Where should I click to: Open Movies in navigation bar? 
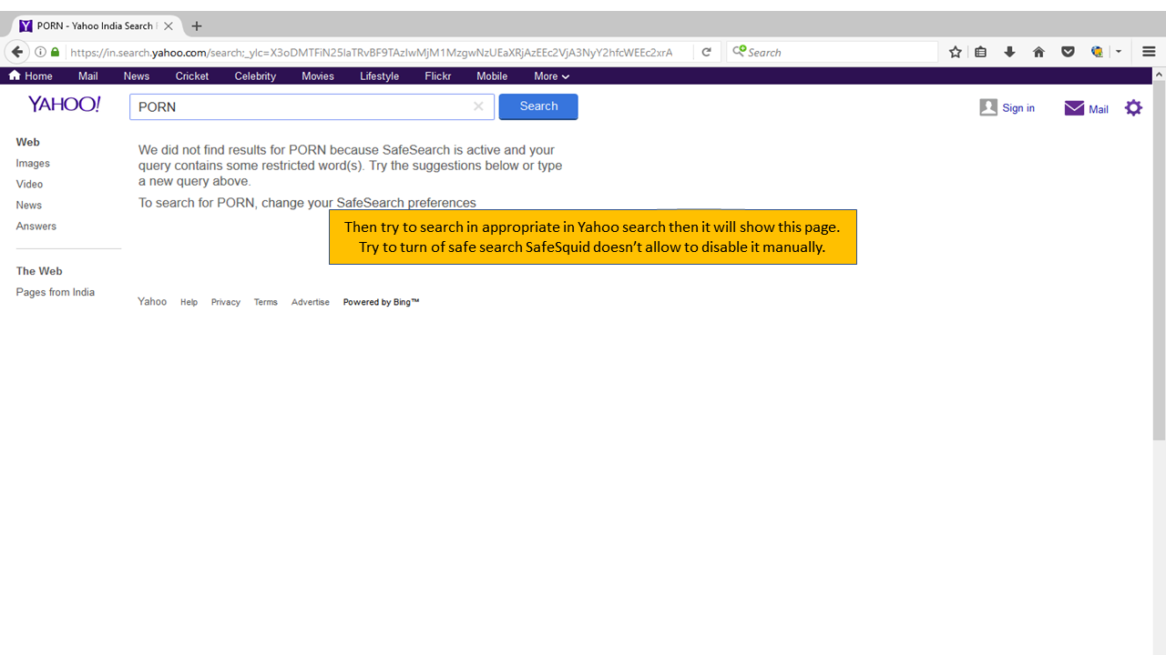point(318,76)
